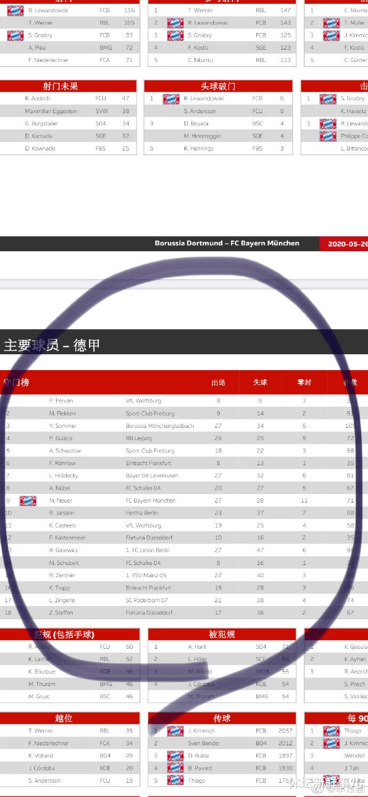Click R. Jarstein goalkeeper name
Viewport: 368px width, 797px height.
(x=62, y=513)
